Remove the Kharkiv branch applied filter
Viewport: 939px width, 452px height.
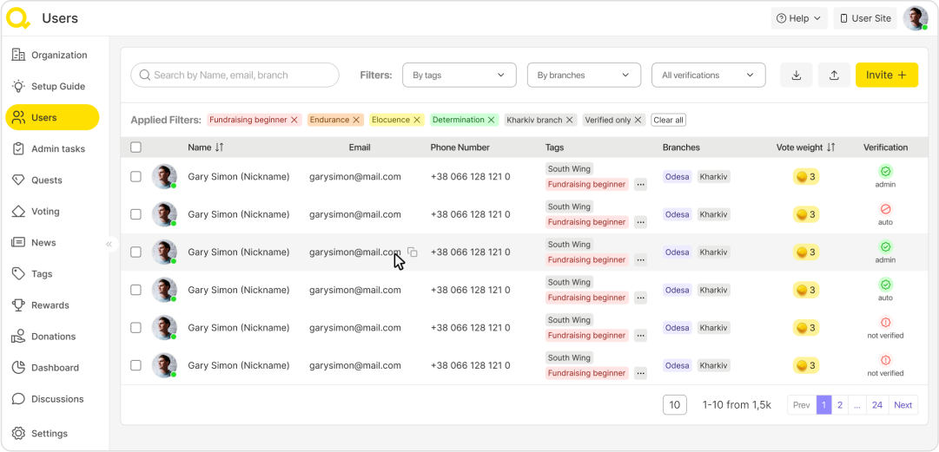570,120
